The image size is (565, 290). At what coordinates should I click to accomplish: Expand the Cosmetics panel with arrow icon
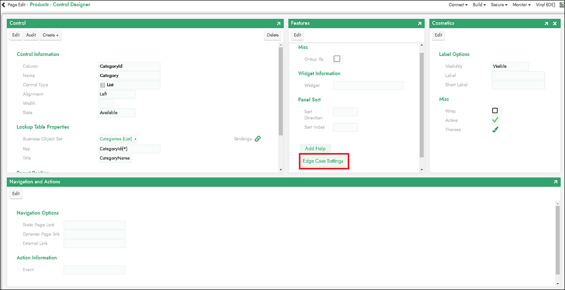click(x=546, y=23)
